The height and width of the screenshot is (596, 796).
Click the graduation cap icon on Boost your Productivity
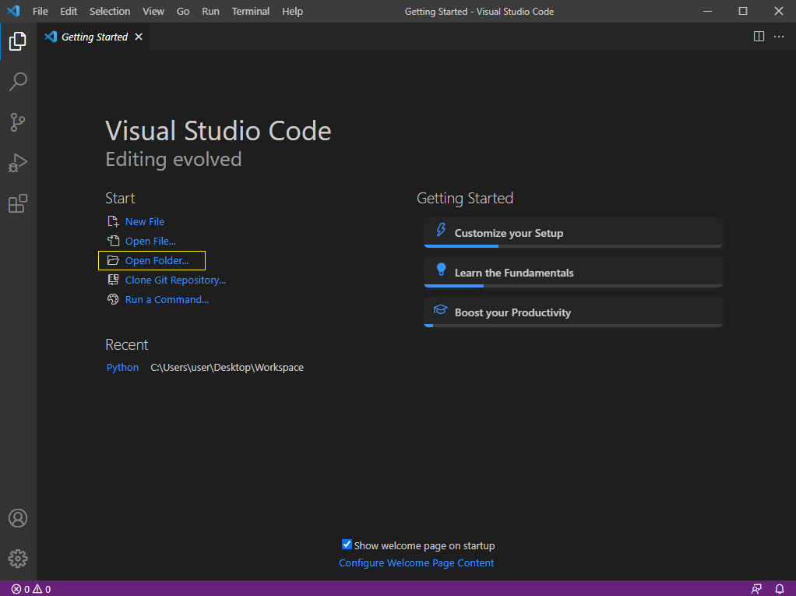click(x=441, y=309)
